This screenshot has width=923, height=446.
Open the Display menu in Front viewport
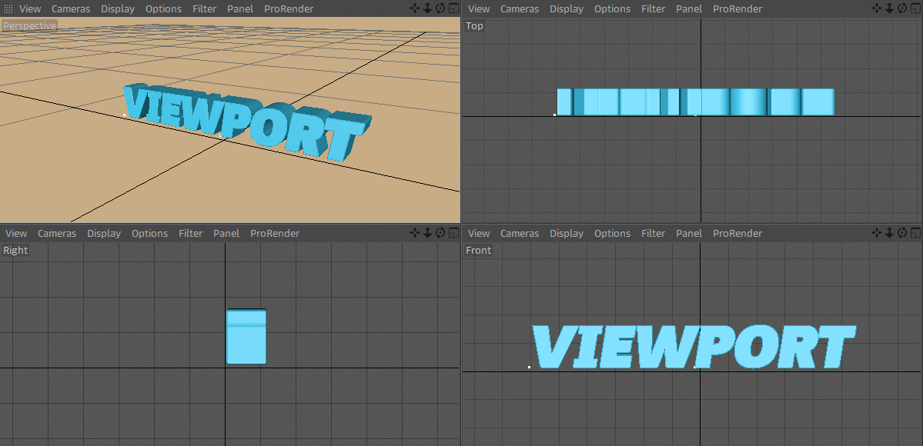[567, 233]
